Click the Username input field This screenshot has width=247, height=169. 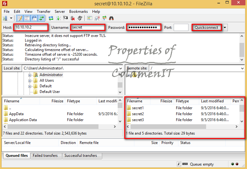pos(88,28)
